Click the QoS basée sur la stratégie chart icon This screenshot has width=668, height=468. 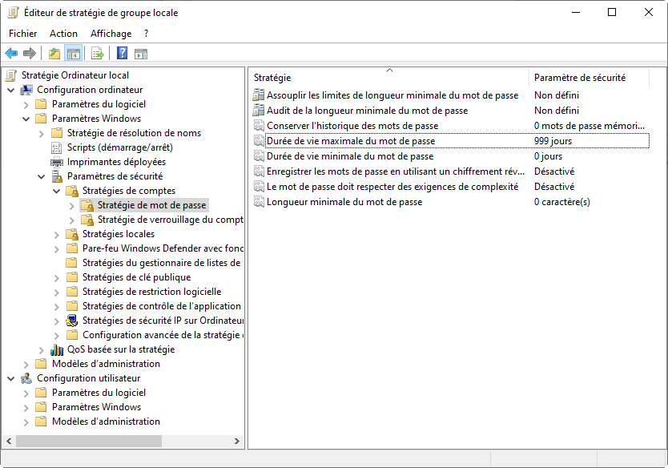click(57, 349)
